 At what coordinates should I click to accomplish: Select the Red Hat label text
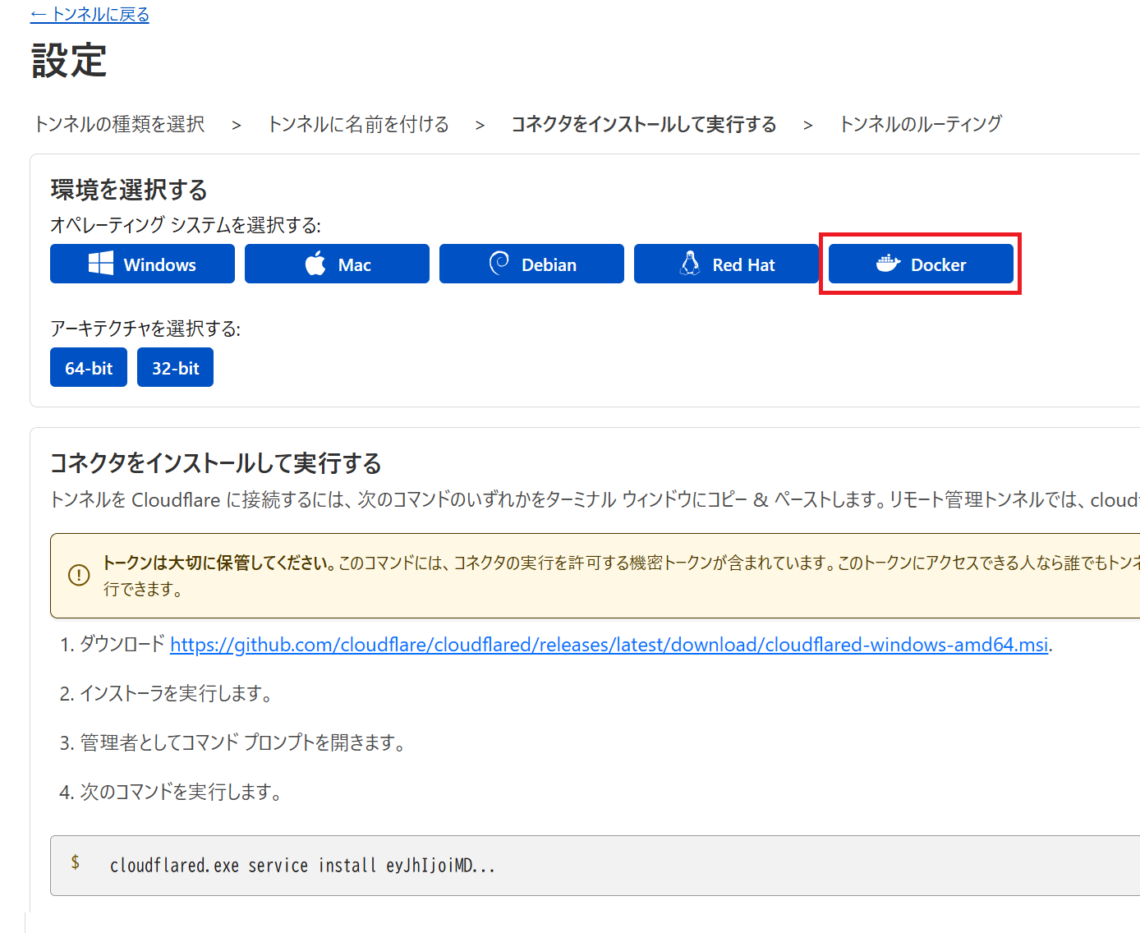[x=744, y=264]
